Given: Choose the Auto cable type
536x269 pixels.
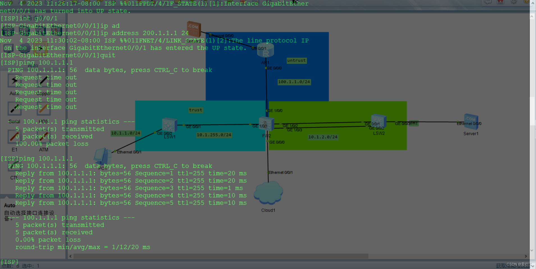Looking at the screenshot, I should [x=14, y=81].
